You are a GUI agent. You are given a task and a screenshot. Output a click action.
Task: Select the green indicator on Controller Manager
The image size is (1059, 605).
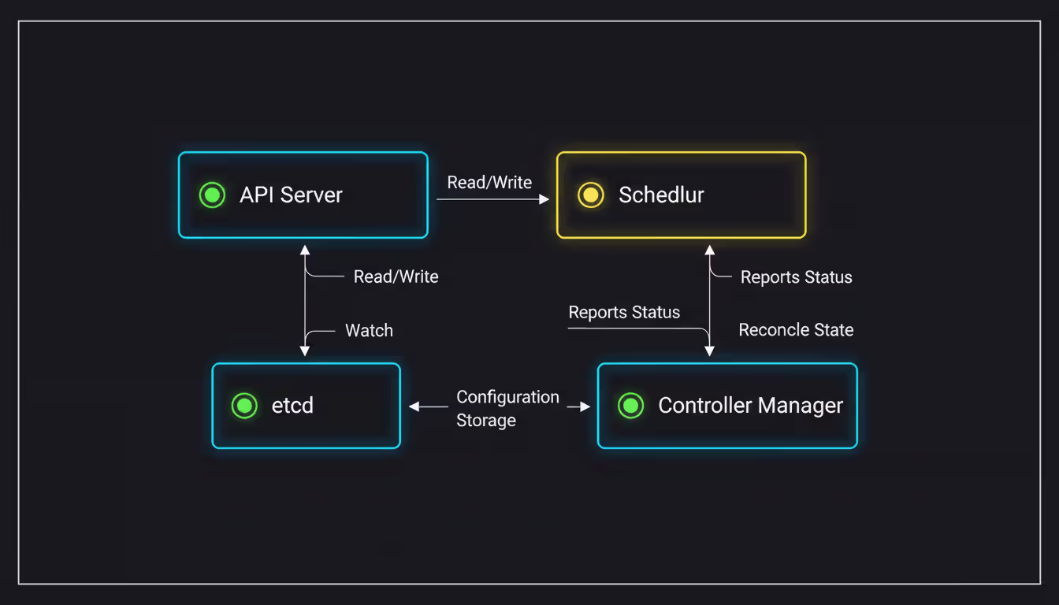tap(630, 406)
